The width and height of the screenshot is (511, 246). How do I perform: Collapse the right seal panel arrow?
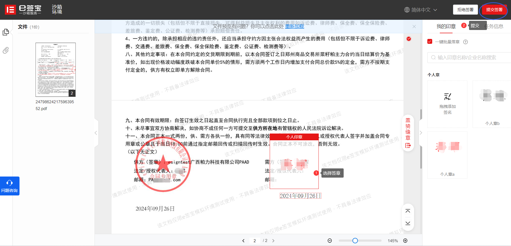click(421, 133)
